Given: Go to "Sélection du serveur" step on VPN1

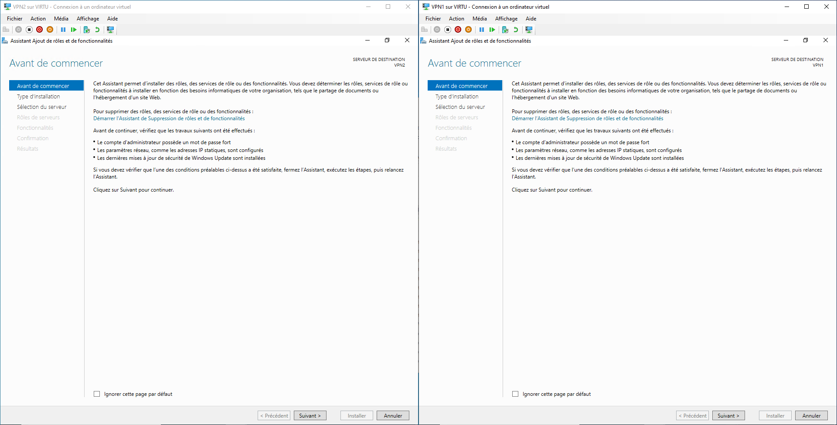Looking at the screenshot, I should (460, 107).
